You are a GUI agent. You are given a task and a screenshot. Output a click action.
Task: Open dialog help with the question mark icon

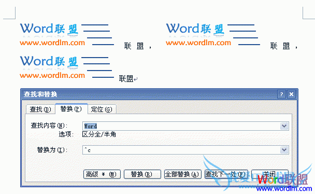pyautogui.click(x=281, y=94)
